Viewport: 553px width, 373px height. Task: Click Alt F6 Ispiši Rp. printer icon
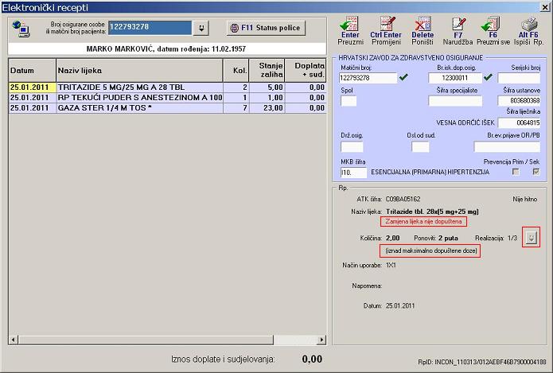point(528,31)
